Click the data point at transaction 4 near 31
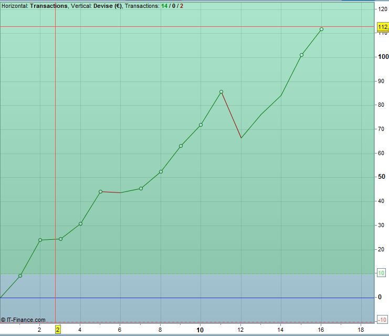 coord(81,223)
